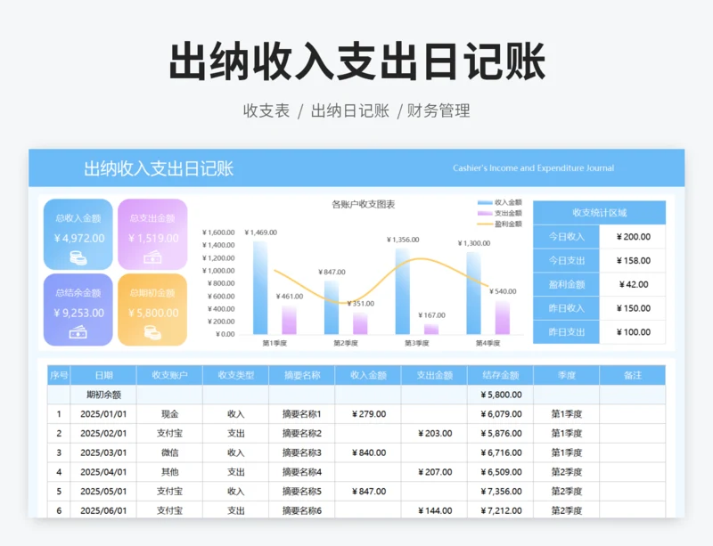Click the Cashier's Income and Expenditure Journal subtitle

pyautogui.click(x=533, y=168)
